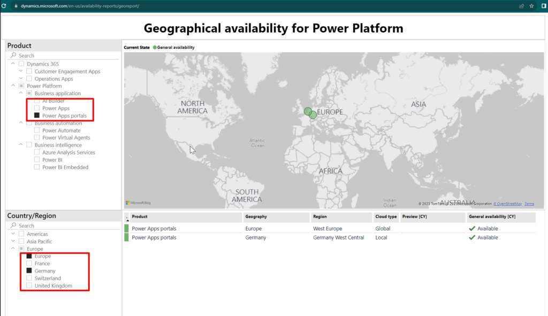Check the United Kingdom checkbox
The image size is (548, 316).
(29, 286)
